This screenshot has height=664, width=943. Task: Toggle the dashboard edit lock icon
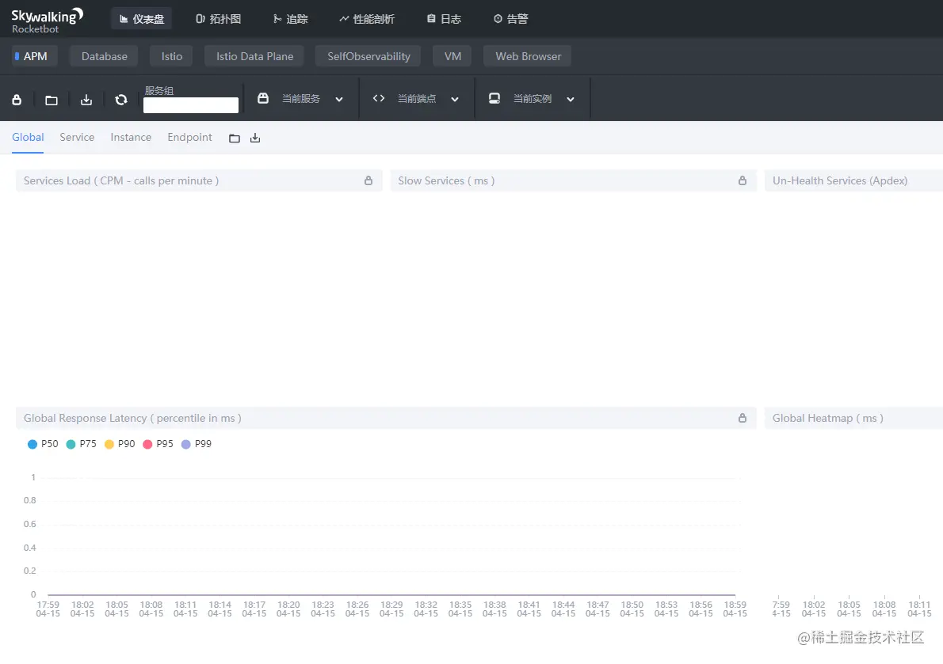click(17, 100)
